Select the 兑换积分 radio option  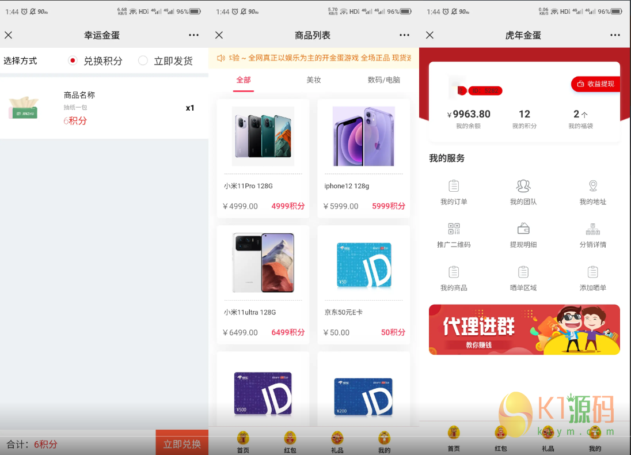pos(73,61)
